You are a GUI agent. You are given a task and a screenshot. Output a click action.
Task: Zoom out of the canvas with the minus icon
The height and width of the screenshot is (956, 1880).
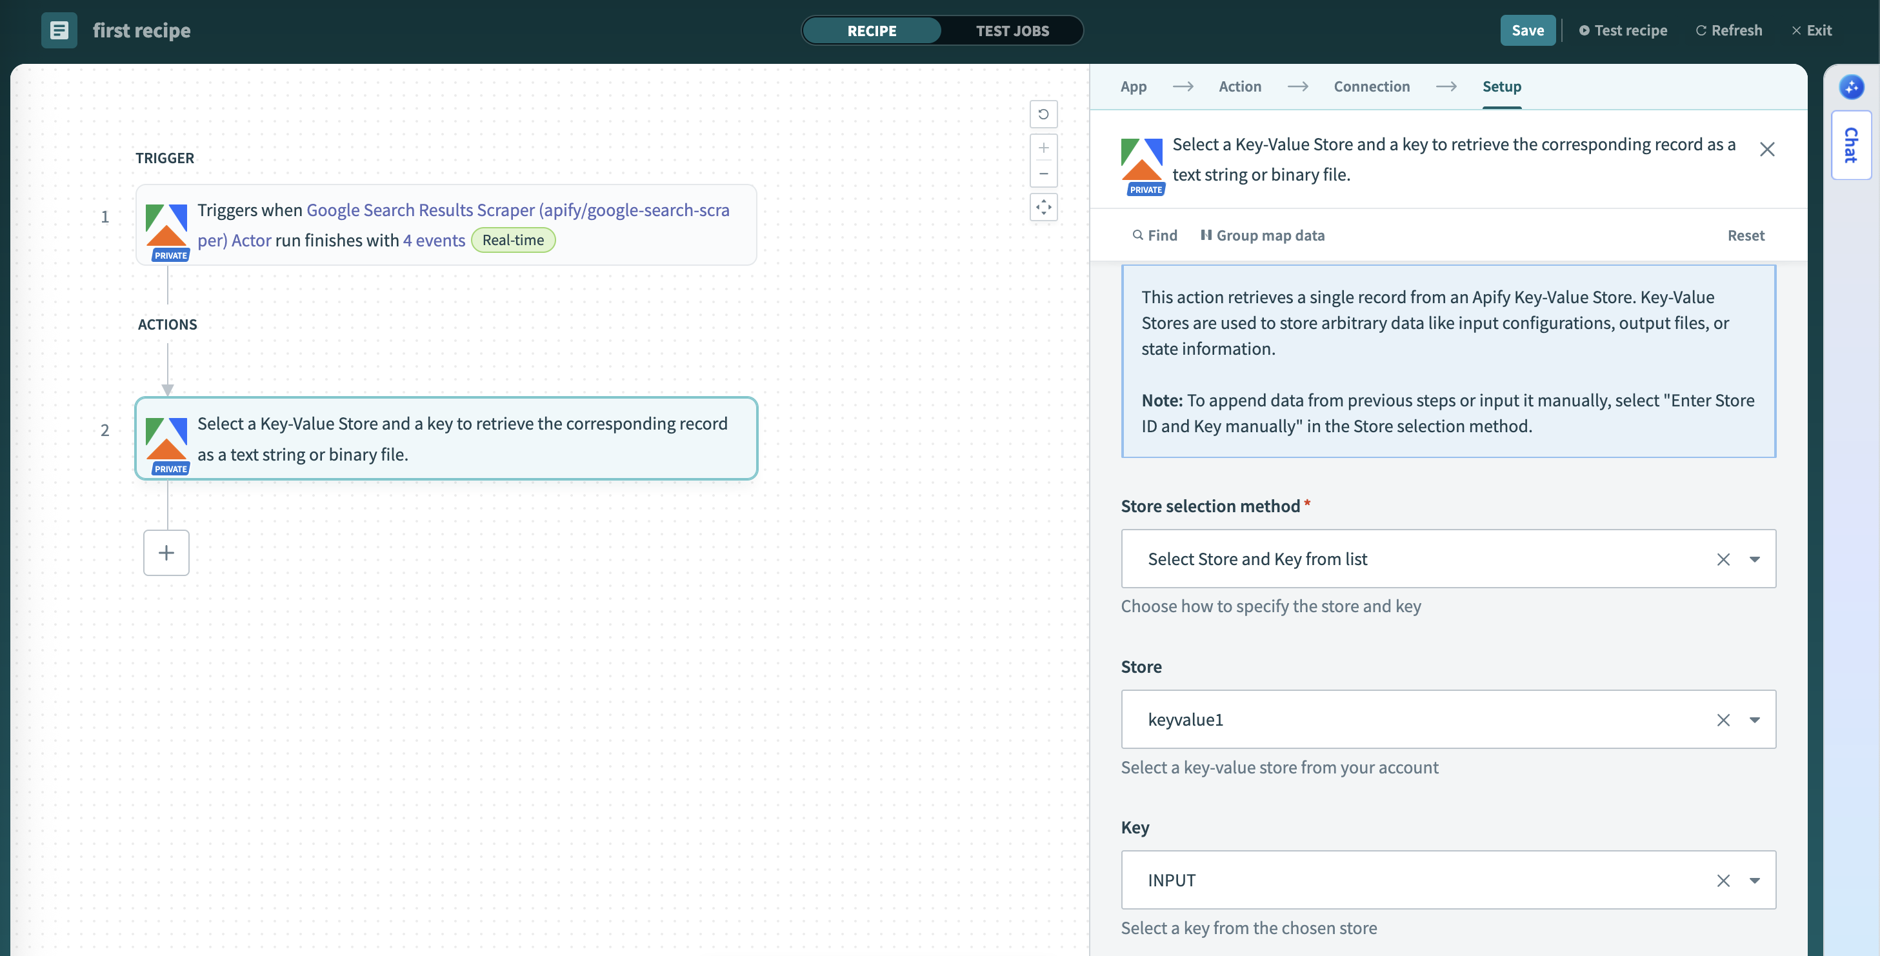pos(1044,174)
